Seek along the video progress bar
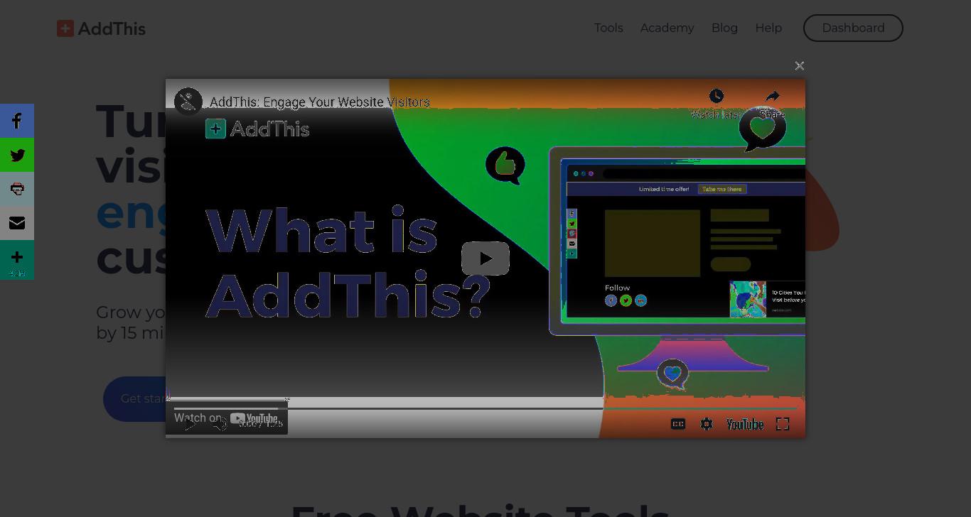 485,408
